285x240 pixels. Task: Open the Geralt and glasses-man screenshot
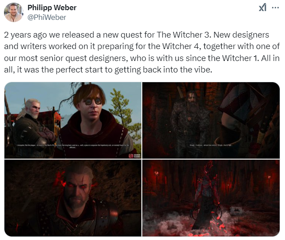coord(73,120)
